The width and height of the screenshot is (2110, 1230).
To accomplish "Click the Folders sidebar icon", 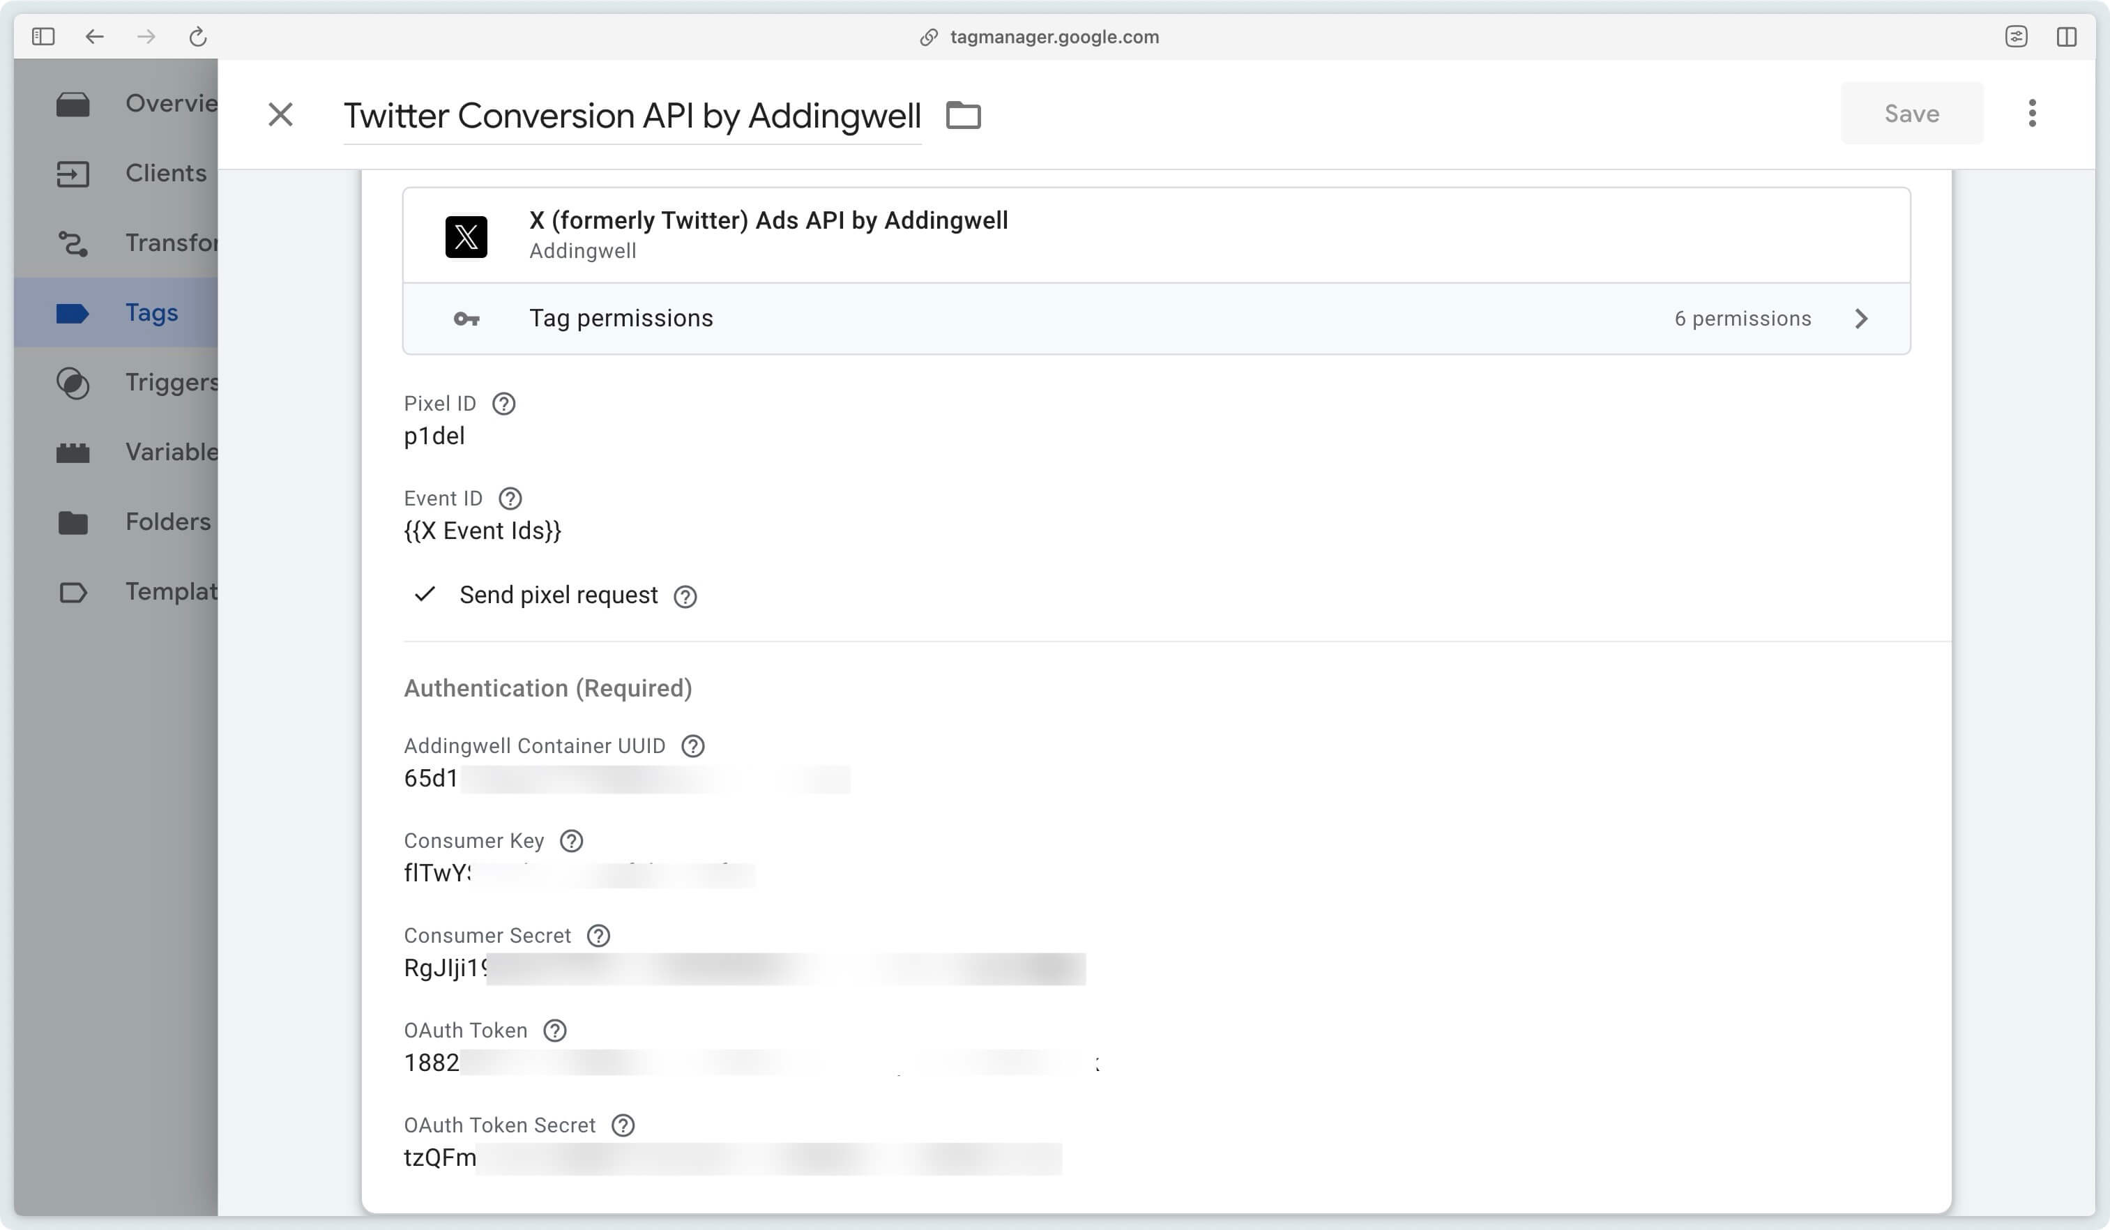I will click(x=73, y=522).
